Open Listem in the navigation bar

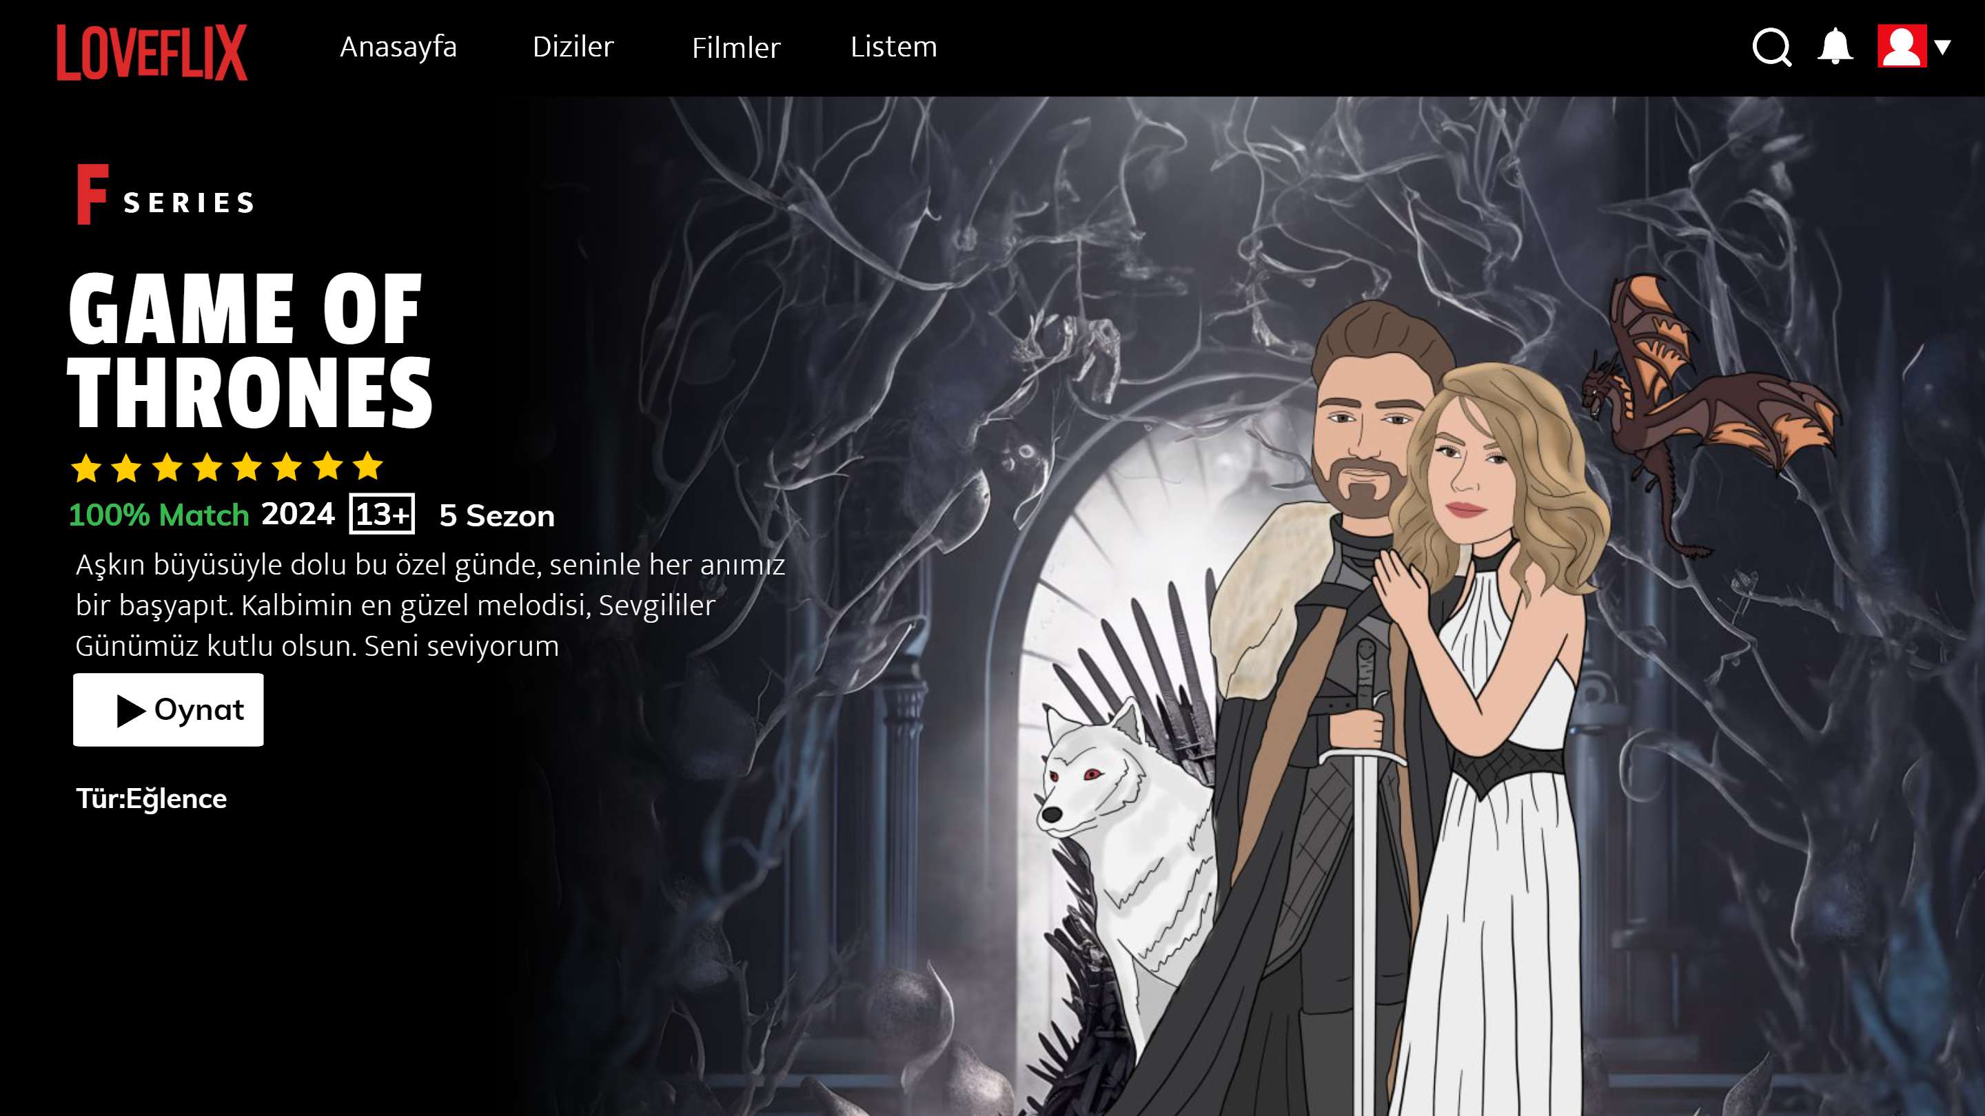[x=893, y=47]
